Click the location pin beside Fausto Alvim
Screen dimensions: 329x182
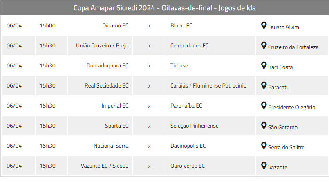[264, 26]
